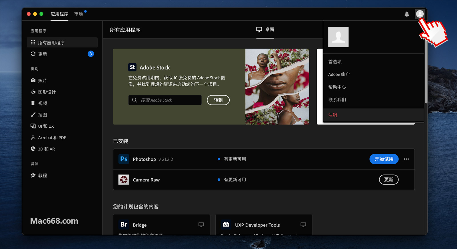Click in the 搜索 Adobe Stock field

coord(165,100)
